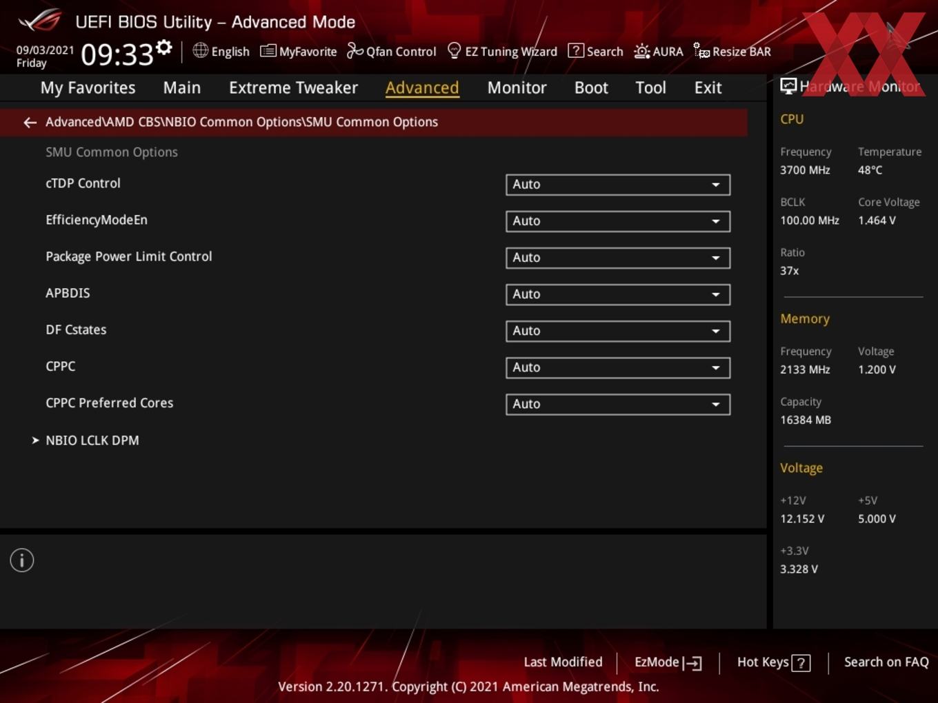The image size is (938, 703).
Task: Open settings gear next to the clock
Action: pos(163,48)
